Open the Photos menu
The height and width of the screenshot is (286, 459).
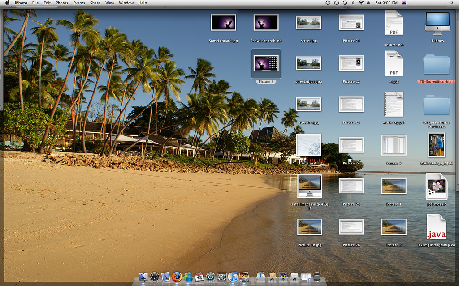tap(62, 3)
